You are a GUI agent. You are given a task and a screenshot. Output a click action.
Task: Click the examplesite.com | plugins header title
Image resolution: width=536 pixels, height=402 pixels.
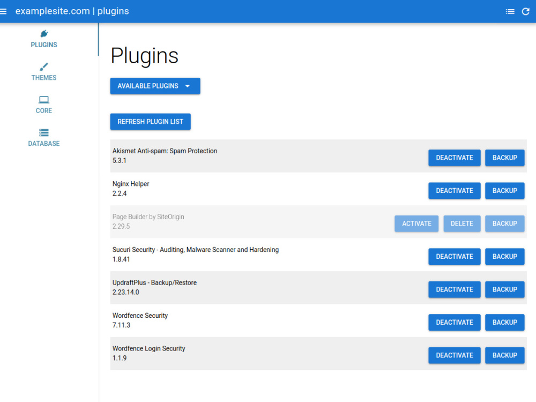point(72,11)
